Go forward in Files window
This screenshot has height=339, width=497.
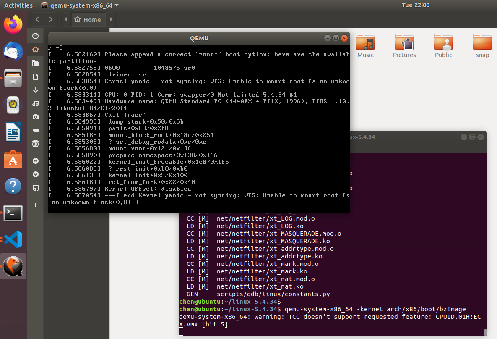51,19
